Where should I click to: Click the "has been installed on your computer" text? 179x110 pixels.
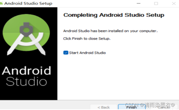(124, 31)
